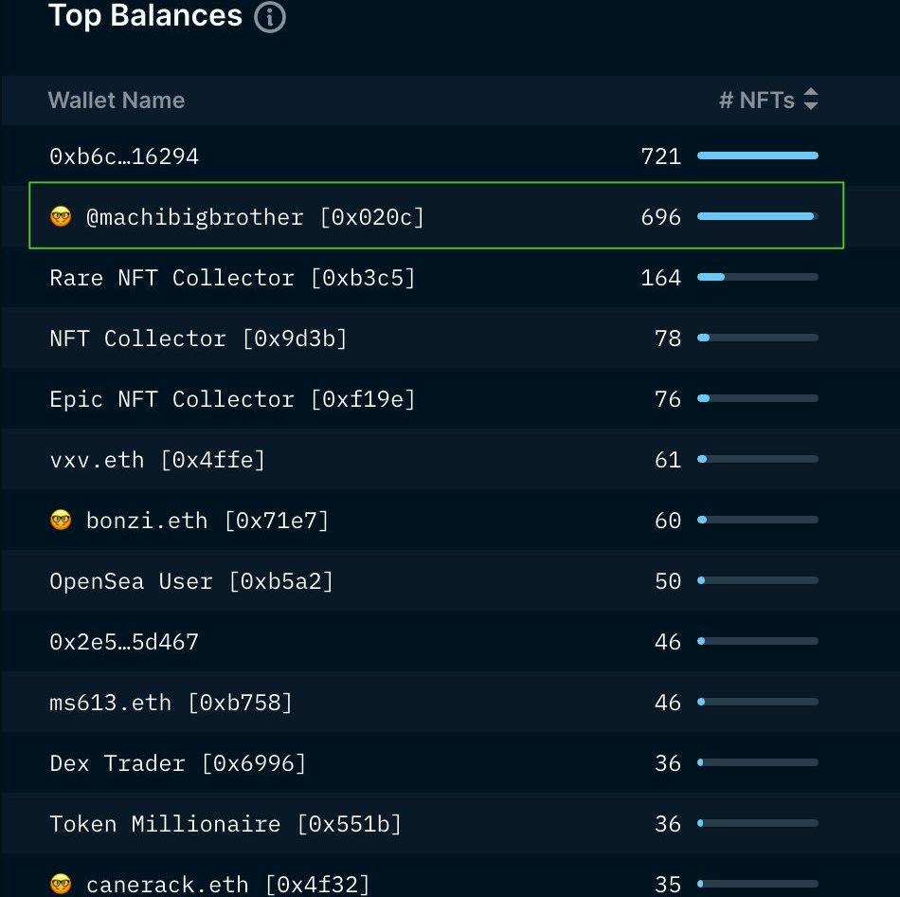900x897 pixels.
Task: Click the nerd emoji beside bonzi.eth
Action: click(61, 521)
